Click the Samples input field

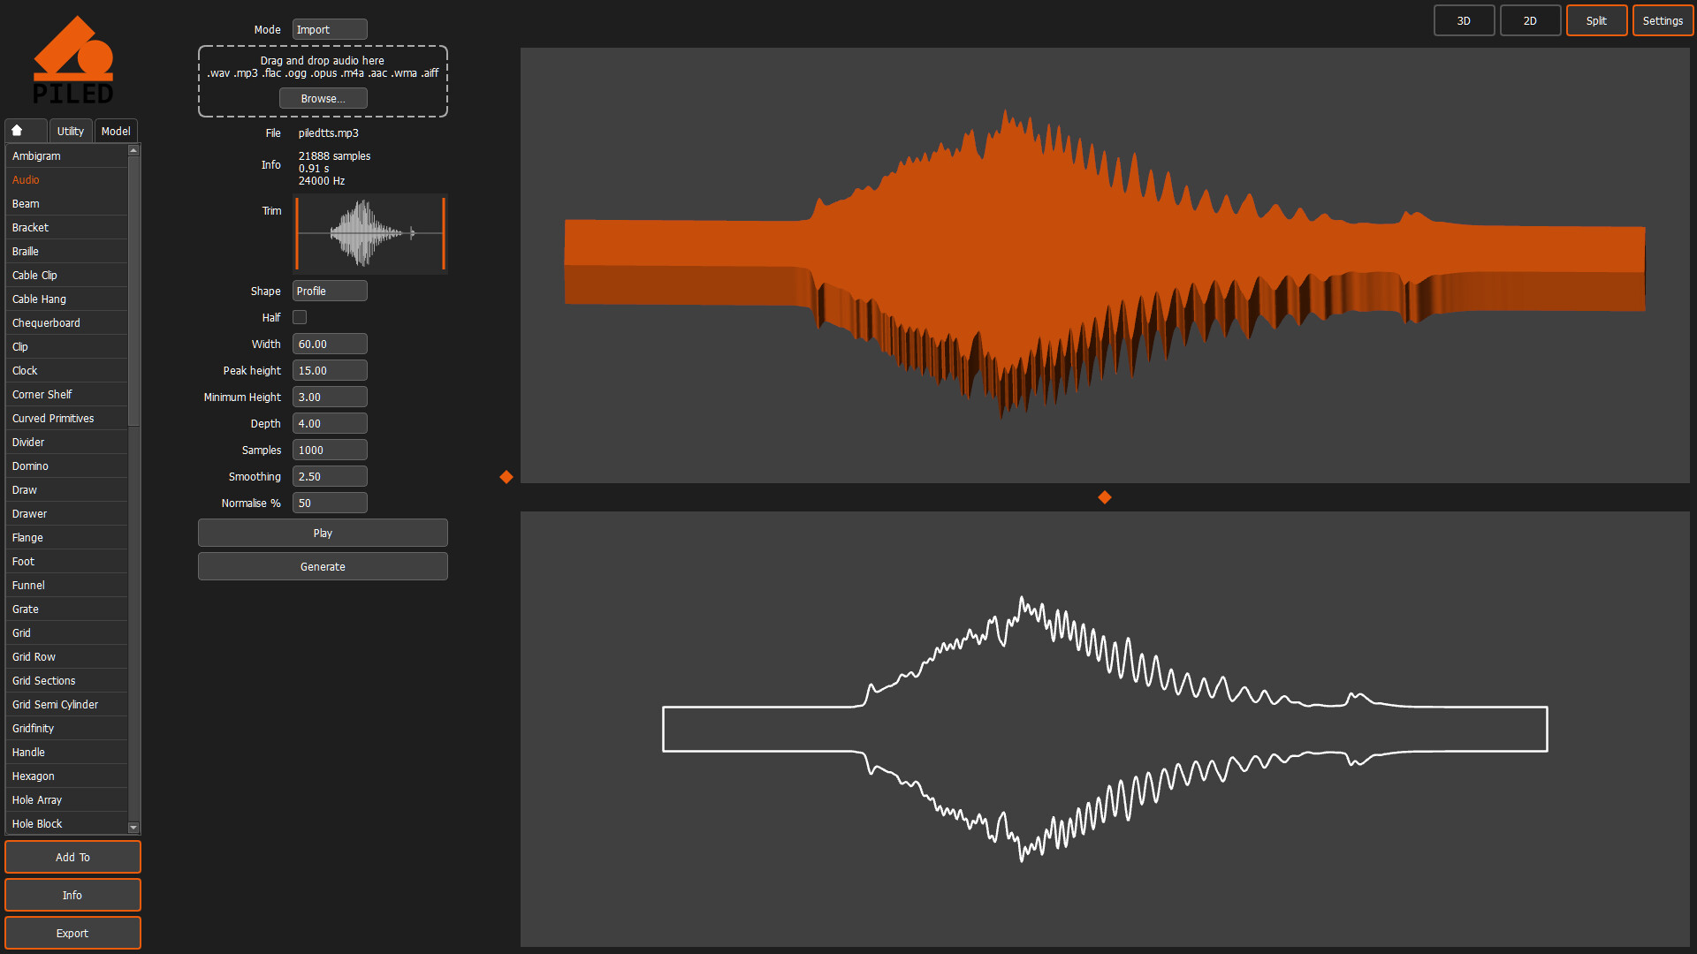coord(330,450)
